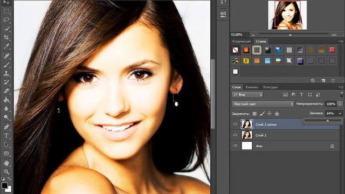Select the Dodge tool
This screenshot has height=194, width=345.
6,117
